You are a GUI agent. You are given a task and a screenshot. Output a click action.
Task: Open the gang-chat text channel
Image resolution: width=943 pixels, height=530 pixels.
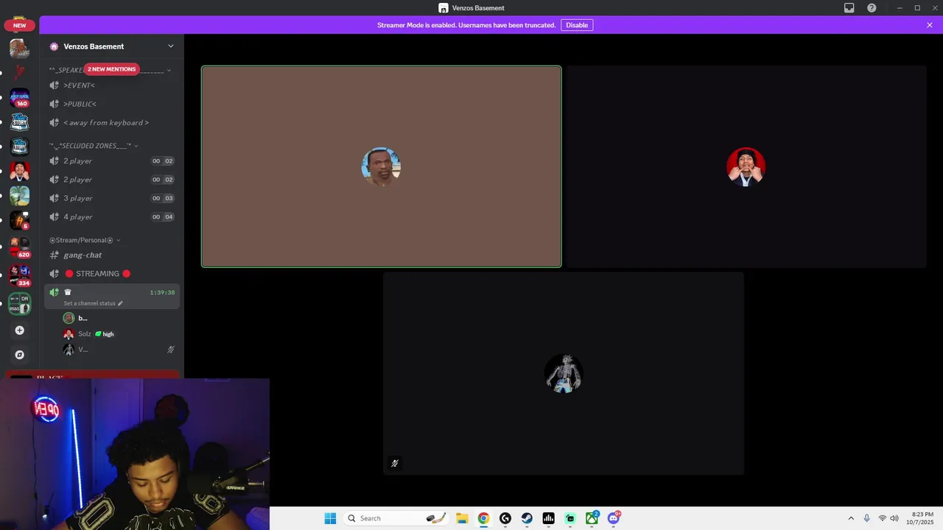(111, 255)
